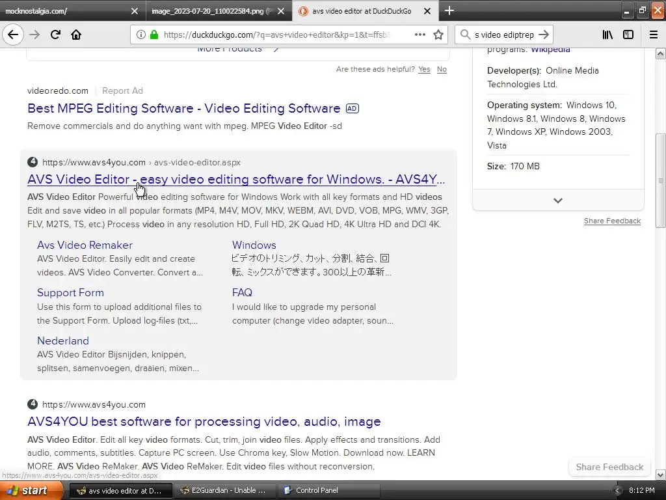Click the vertical scrollbar thumb
Image resolution: width=666 pixels, height=500 pixels.
661,181
